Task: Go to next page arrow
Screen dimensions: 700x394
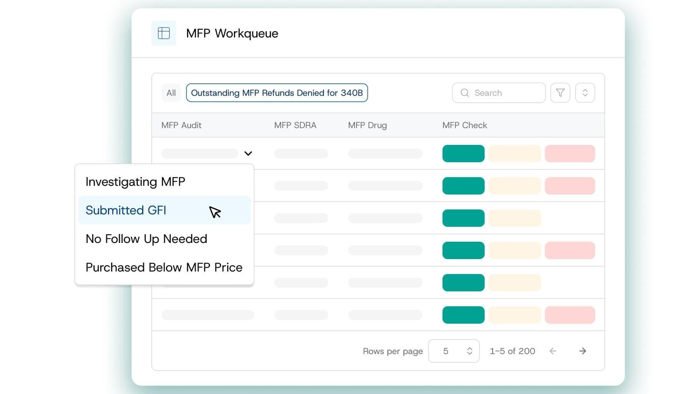Action: pos(582,351)
